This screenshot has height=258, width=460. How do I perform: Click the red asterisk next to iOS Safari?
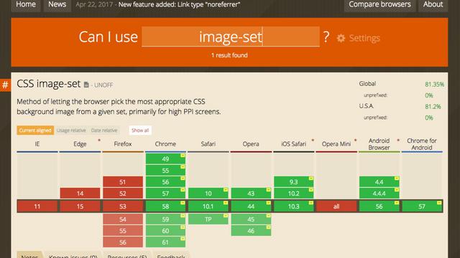[x=313, y=140]
